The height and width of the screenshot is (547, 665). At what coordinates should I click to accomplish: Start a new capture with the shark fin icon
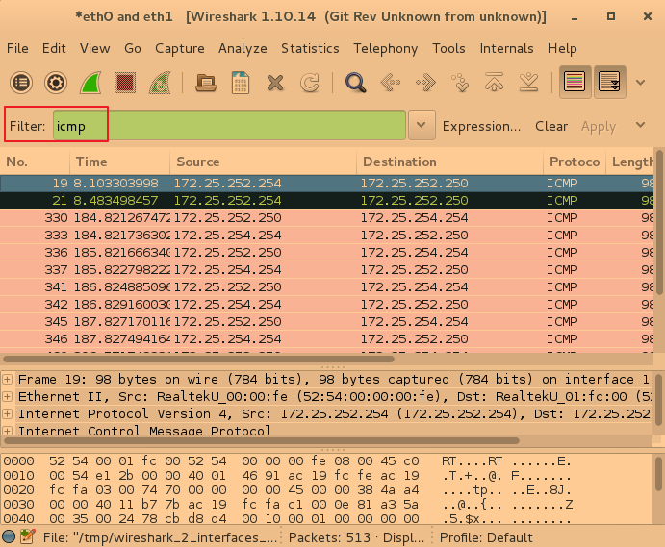[90, 83]
